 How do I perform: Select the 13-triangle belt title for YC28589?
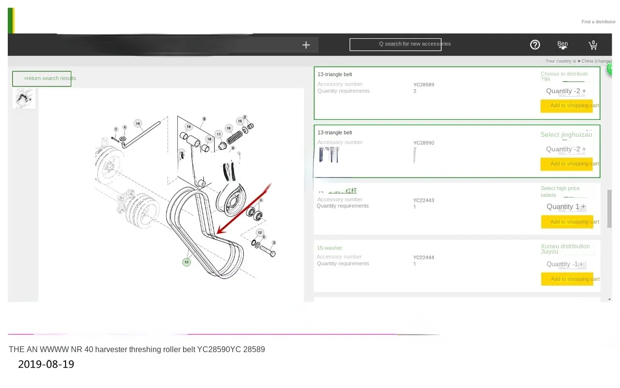click(x=335, y=75)
